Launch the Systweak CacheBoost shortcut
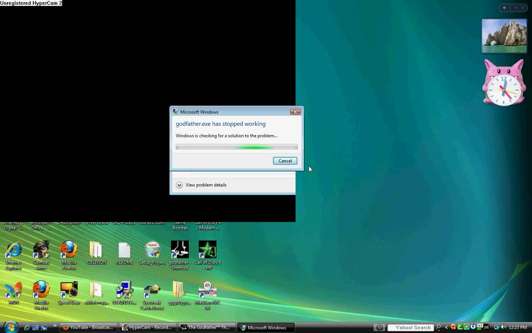 click(152, 296)
